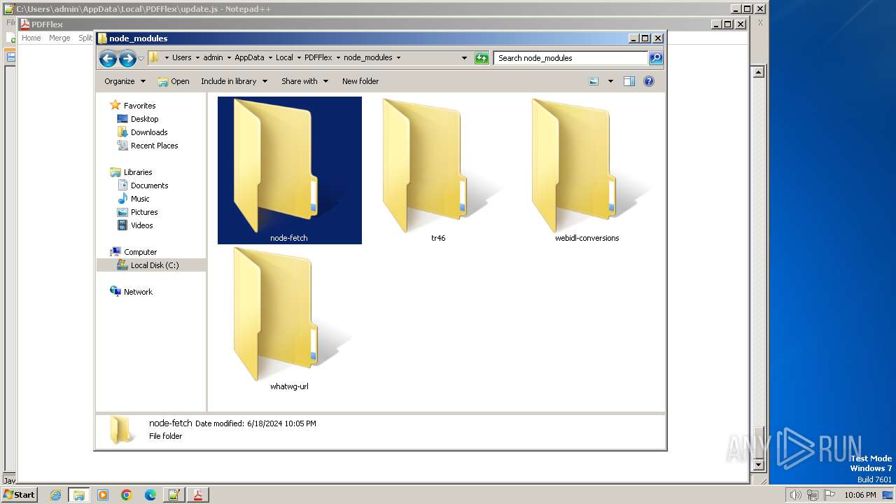Viewport: 896px width, 504px height.
Task: Click the search magnifier button
Action: (x=656, y=58)
